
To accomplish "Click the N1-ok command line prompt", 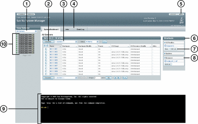I will click(44, 107).
